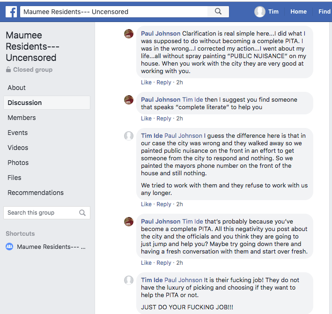Select Recommendations in the sidebar
This screenshot has height=314, width=332.
(36, 193)
